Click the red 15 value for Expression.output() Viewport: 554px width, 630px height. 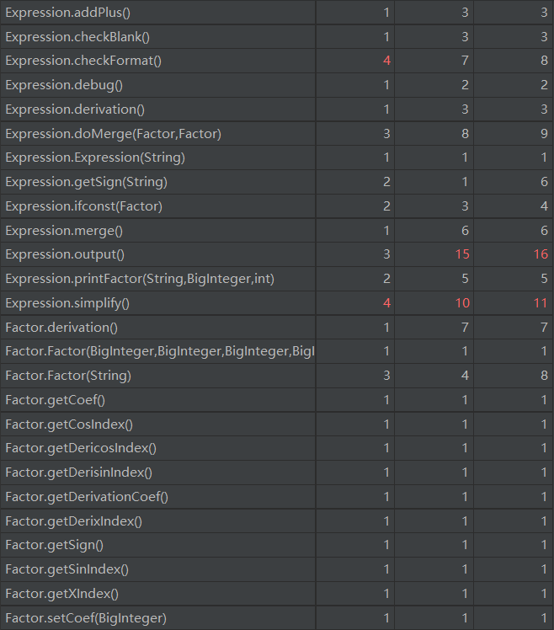[x=461, y=254]
